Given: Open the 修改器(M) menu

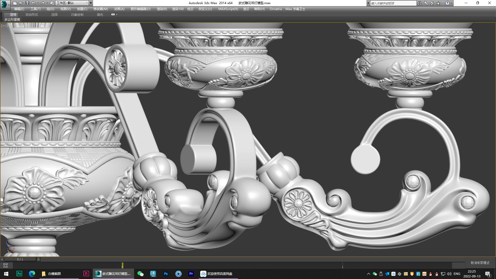Looking at the screenshot, I should pos(100,9).
